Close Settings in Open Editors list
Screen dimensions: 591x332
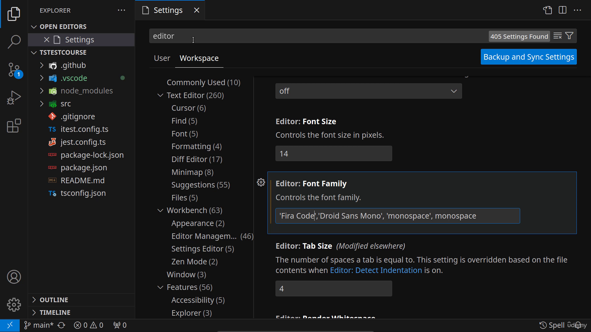coord(47,40)
